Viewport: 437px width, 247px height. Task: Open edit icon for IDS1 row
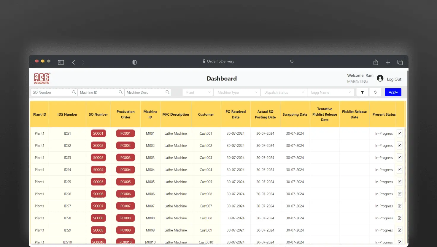[x=400, y=133]
